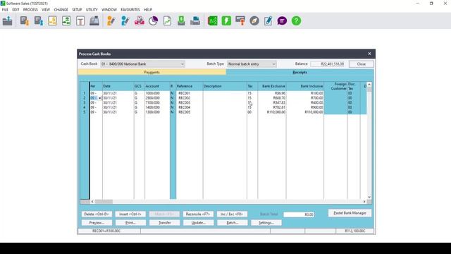Close the Process Cash Books dialog with X
The image size is (451, 254).
369,54
